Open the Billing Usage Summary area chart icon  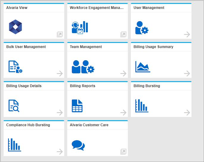[142, 67]
